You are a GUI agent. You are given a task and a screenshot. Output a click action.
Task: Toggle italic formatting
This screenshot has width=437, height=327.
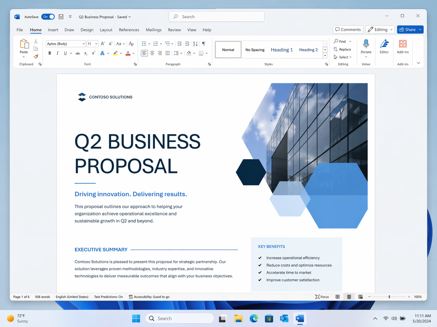point(57,53)
